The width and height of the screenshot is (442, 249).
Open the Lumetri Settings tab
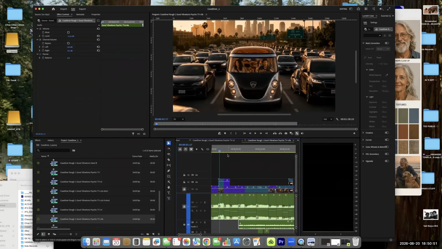click(373, 22)
